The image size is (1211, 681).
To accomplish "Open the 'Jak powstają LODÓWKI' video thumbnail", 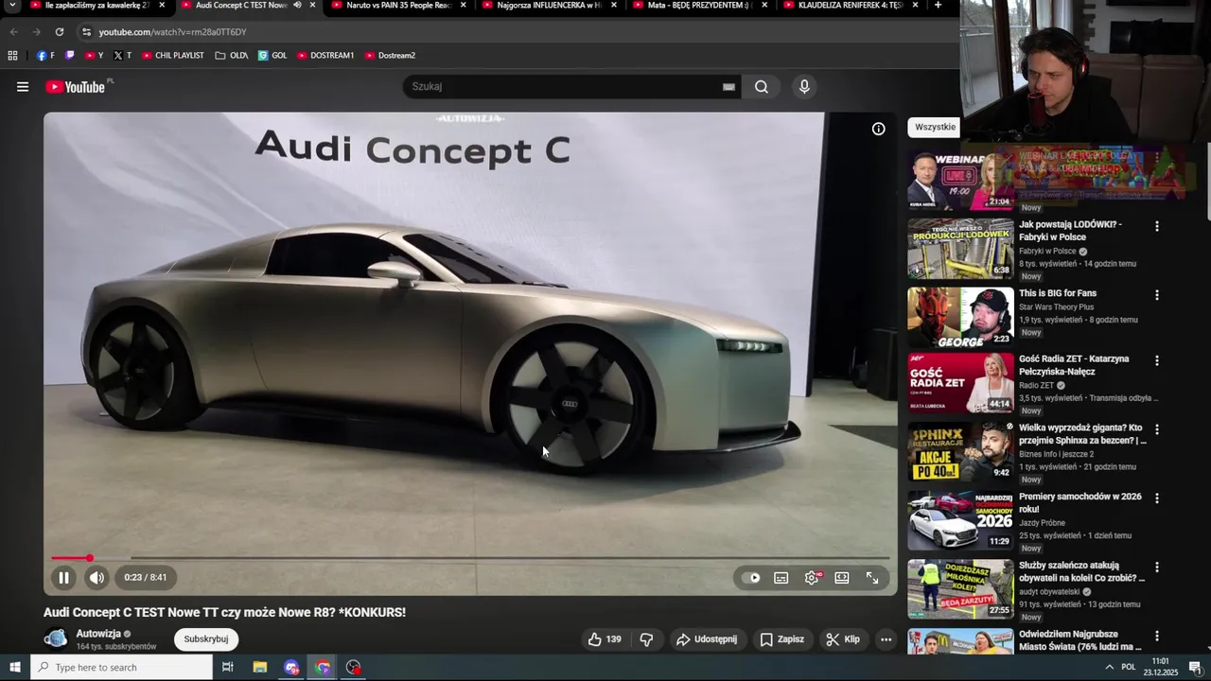I will [960, 249].
